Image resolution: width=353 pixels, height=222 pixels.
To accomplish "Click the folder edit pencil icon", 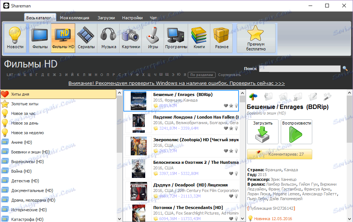I will (313, 97).
